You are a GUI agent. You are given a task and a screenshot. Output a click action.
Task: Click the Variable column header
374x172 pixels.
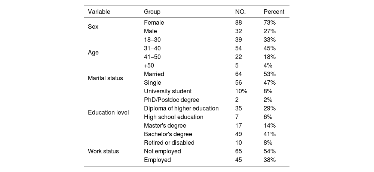pyautogui.click(x=99, y=12)
